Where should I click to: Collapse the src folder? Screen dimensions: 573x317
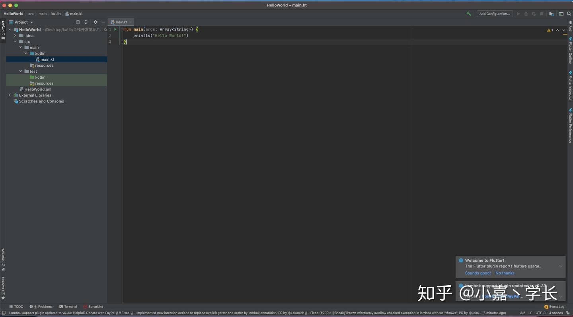click(15, 41)
